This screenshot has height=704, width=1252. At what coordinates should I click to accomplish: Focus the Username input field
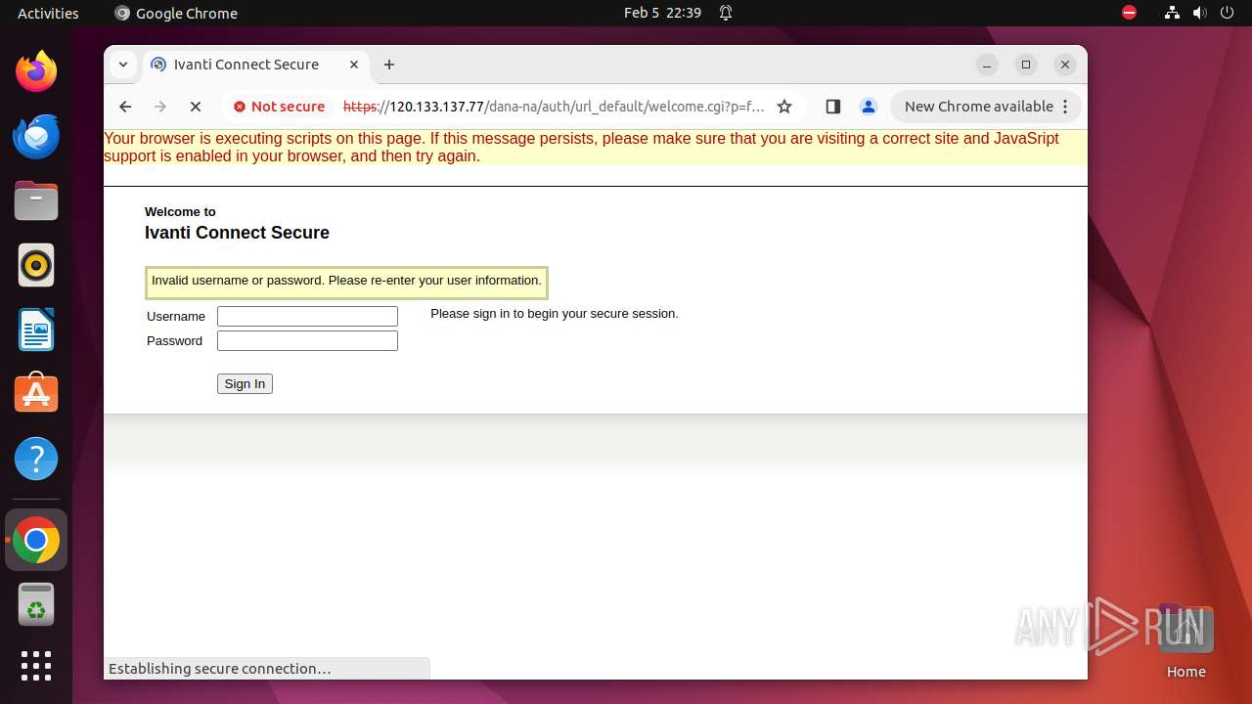tap(307, 316)
